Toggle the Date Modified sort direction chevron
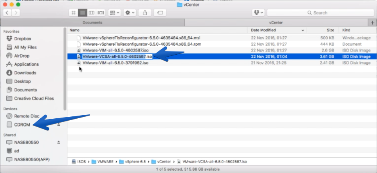377x173 pixels. click(x=303, y=30)
